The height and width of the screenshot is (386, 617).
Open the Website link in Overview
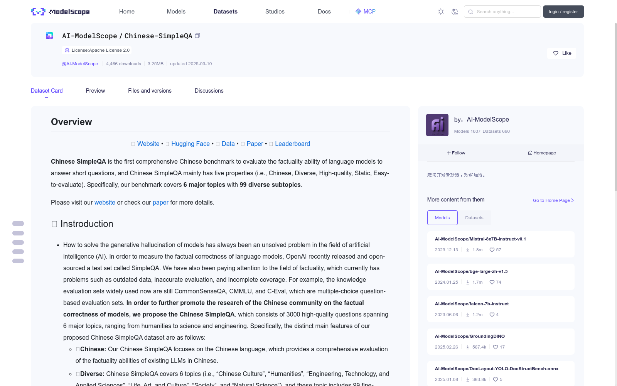coord(148,144)
